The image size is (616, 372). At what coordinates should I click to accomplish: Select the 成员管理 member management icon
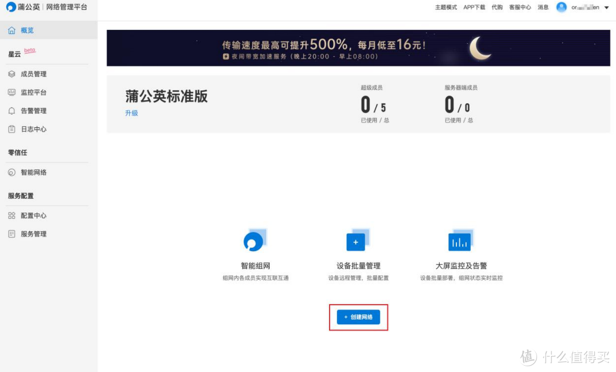coord(11,74)
